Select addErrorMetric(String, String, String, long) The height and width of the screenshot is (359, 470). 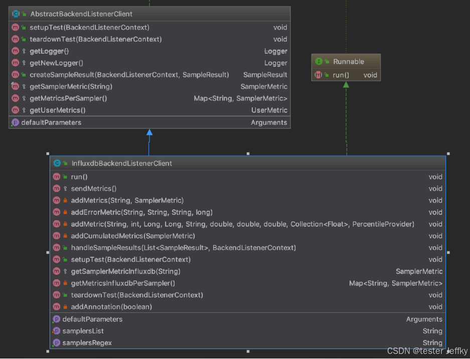tap(248, 213)
